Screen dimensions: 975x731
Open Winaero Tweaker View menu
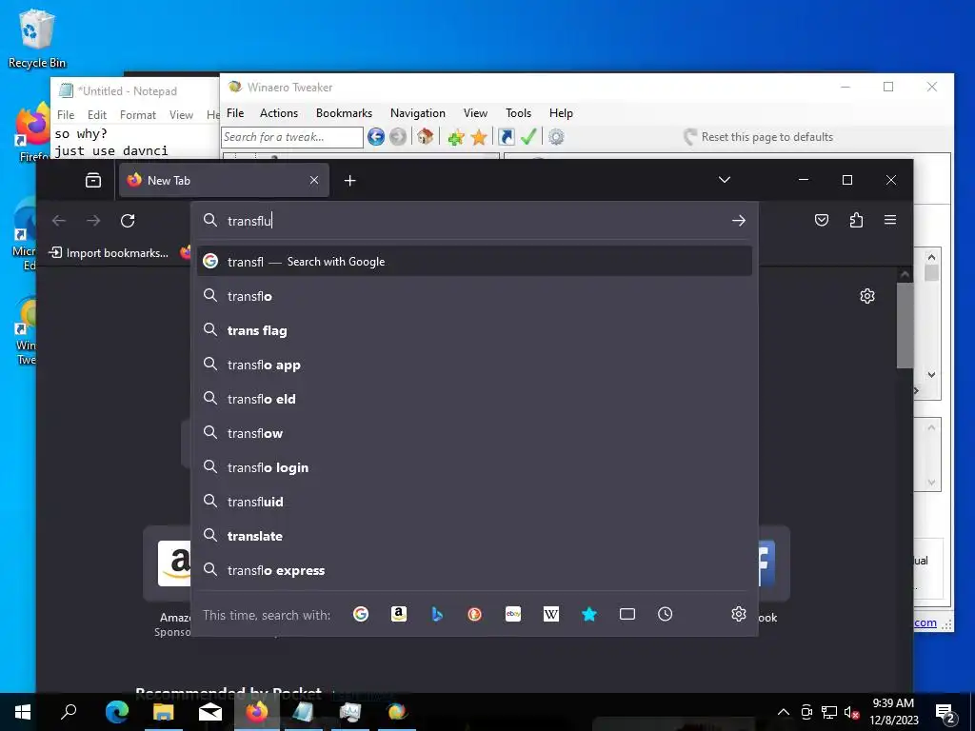pos(475,113)
